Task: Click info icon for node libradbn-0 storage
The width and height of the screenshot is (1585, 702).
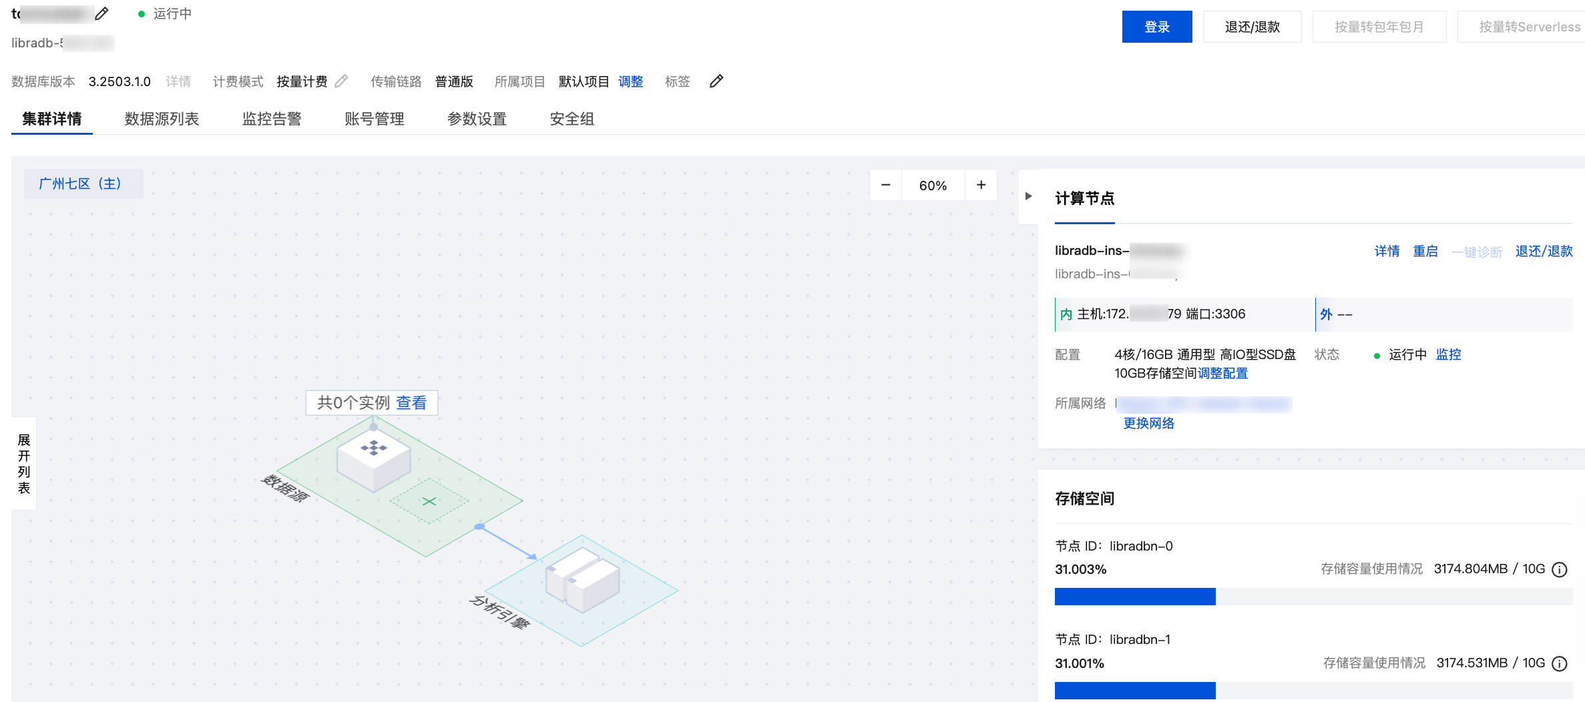Action: click(x=1560, y=569)
